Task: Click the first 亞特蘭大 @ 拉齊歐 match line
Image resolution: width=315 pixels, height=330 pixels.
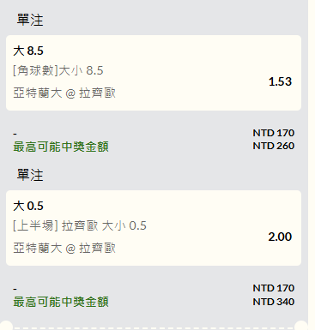Action: (64, 93)
